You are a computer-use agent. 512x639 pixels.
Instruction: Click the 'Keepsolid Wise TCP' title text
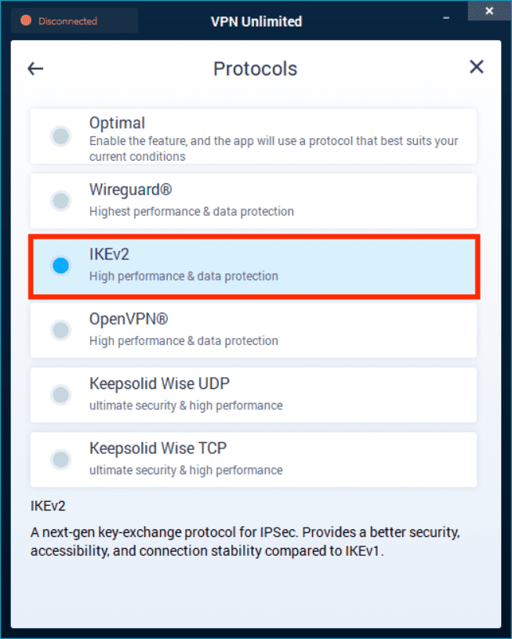click(x=158, y=448)
